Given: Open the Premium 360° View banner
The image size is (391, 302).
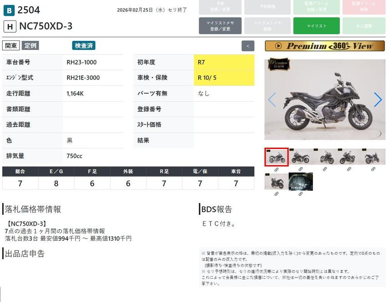Looking at the screenshot, I should (325, 46).
